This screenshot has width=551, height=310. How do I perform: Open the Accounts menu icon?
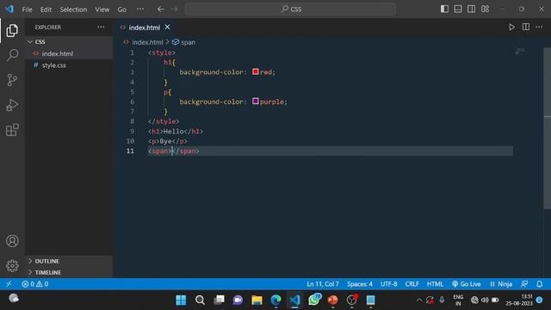point(12,241)
